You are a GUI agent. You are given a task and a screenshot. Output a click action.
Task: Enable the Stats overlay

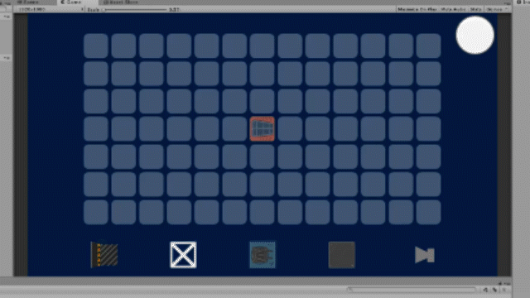(x=475, y=9)
